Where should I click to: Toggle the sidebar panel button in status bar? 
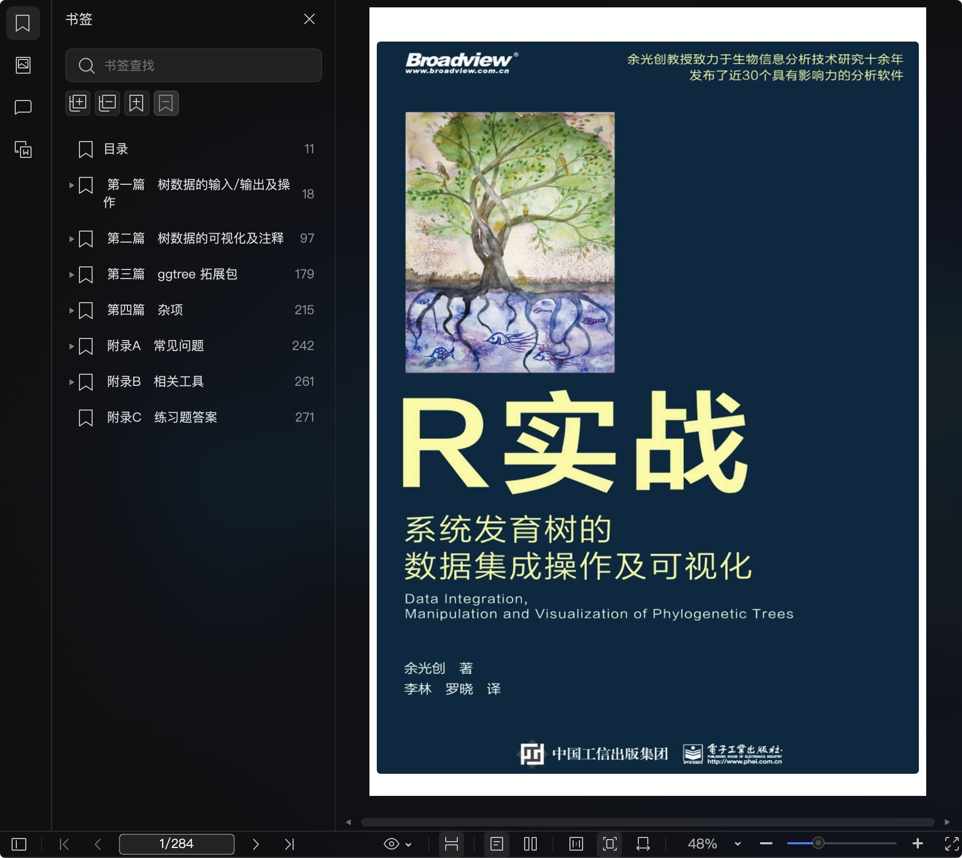(19, 844)
